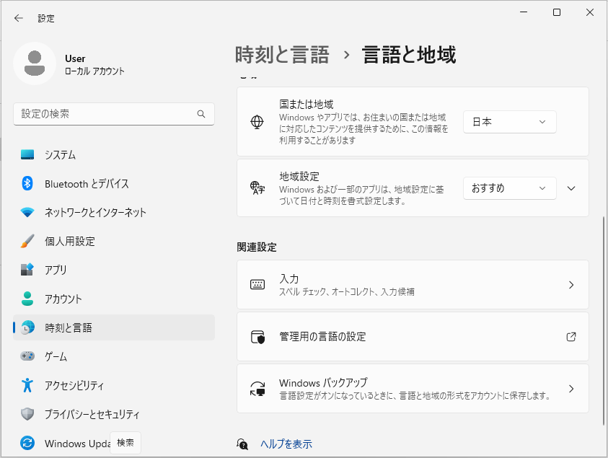Click the Bluetooth icon in sidebar
Screen dimensions: 608x458
point(27,183)
